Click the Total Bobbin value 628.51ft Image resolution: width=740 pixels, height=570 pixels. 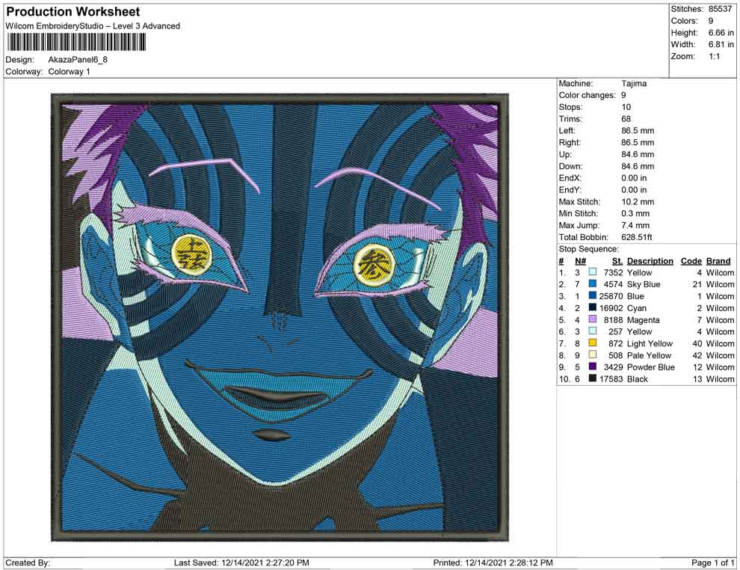[636, 237]
